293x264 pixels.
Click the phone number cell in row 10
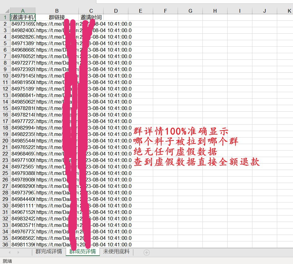point(23,76)
